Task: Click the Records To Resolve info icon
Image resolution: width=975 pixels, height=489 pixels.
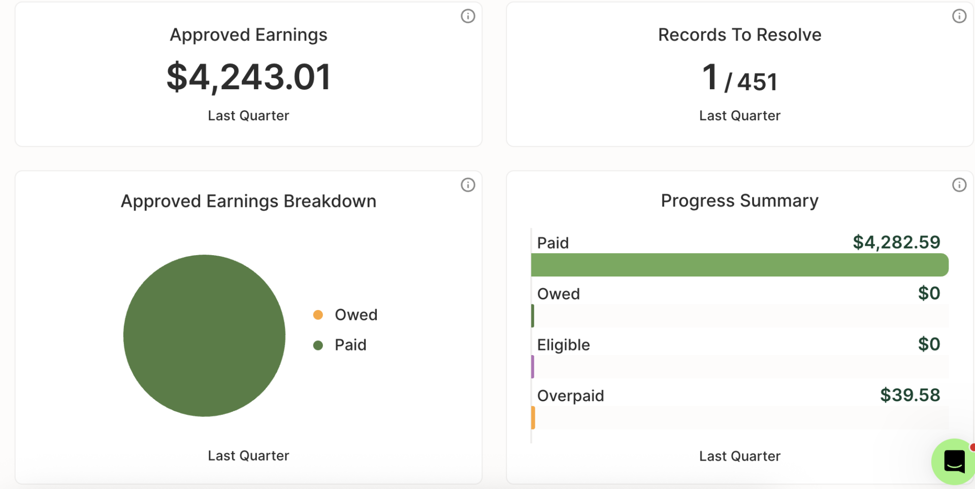Action: point(959,16)
